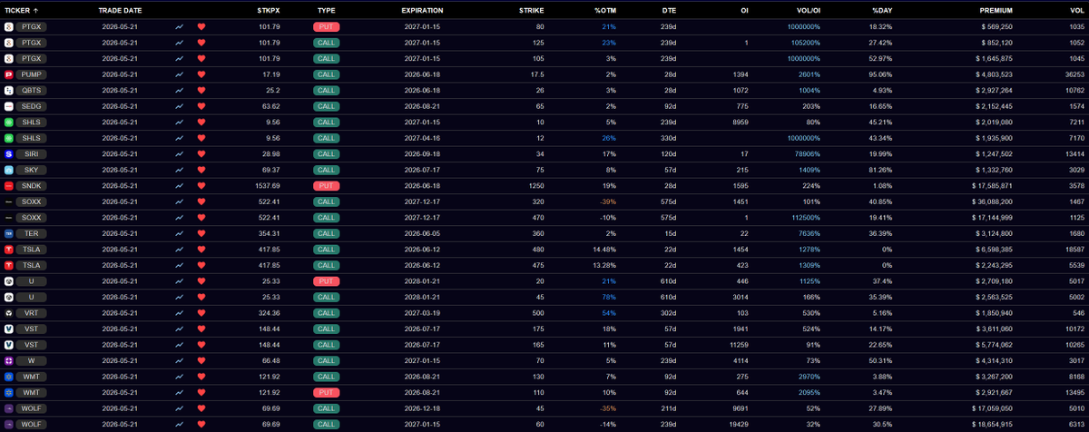This screenshot has height=432, width=1089.
Task: Click VST logo in the 165 strike row
Action: (x=9, y=345)
